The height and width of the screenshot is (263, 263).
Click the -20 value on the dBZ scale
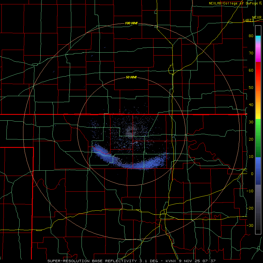click(250, 208)
